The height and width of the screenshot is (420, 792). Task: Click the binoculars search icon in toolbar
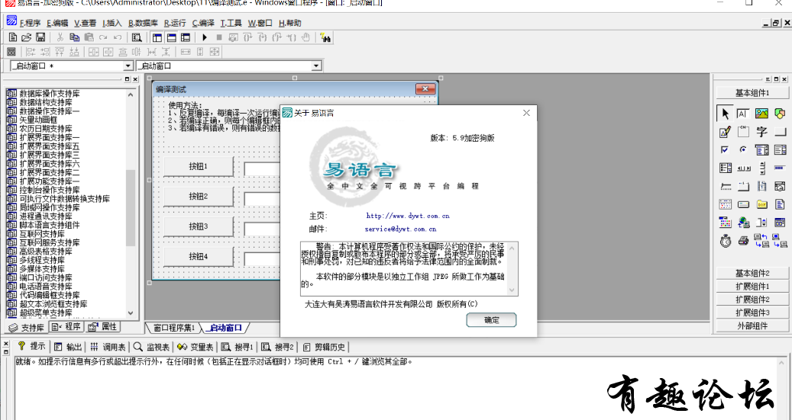point(325,37)
